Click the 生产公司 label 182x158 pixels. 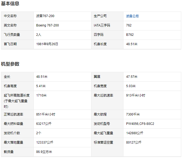click(100, 16)
